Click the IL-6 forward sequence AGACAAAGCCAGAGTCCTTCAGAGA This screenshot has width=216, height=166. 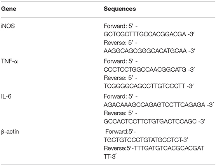pyautogui.click(x=154, y=105)
